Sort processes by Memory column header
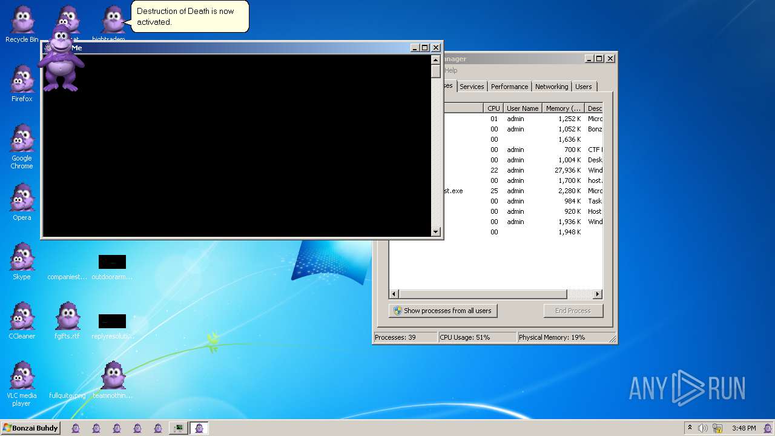This screenshot has height=436, width=775. click(563, 108)
